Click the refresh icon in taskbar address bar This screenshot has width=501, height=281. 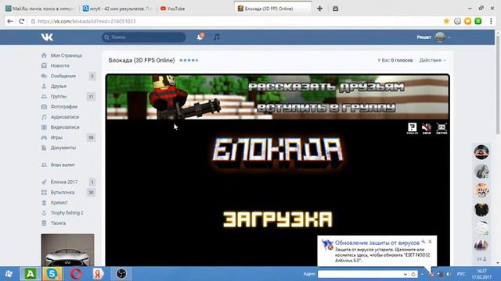pyautogui.click(x=413, y=274)
